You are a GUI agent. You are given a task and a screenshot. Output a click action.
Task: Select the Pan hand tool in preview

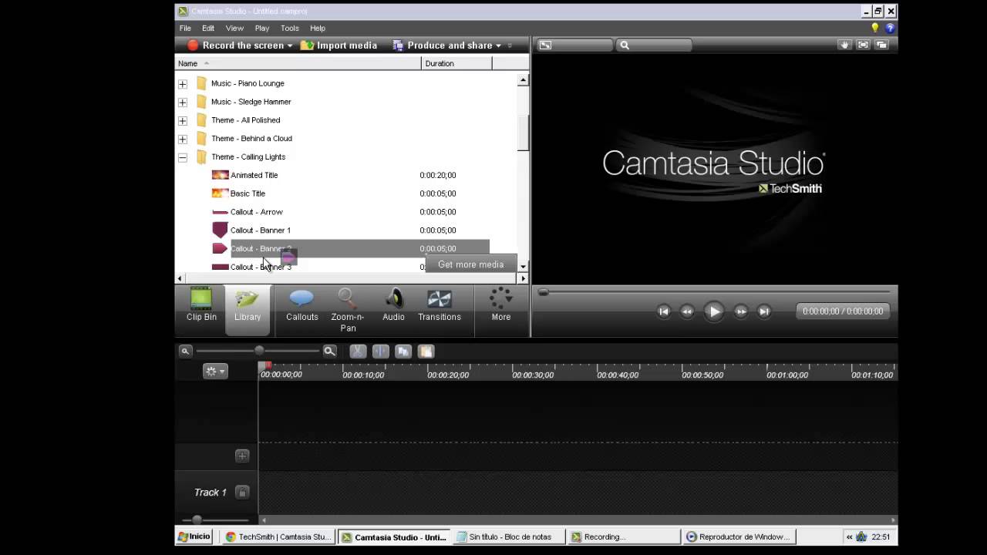pos(844,45)
